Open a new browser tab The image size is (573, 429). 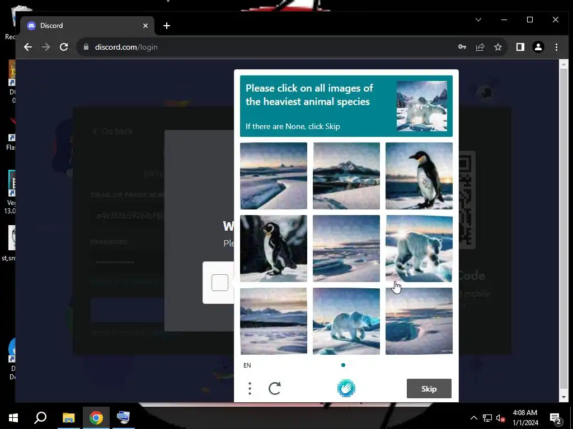(x=167, y=26)
